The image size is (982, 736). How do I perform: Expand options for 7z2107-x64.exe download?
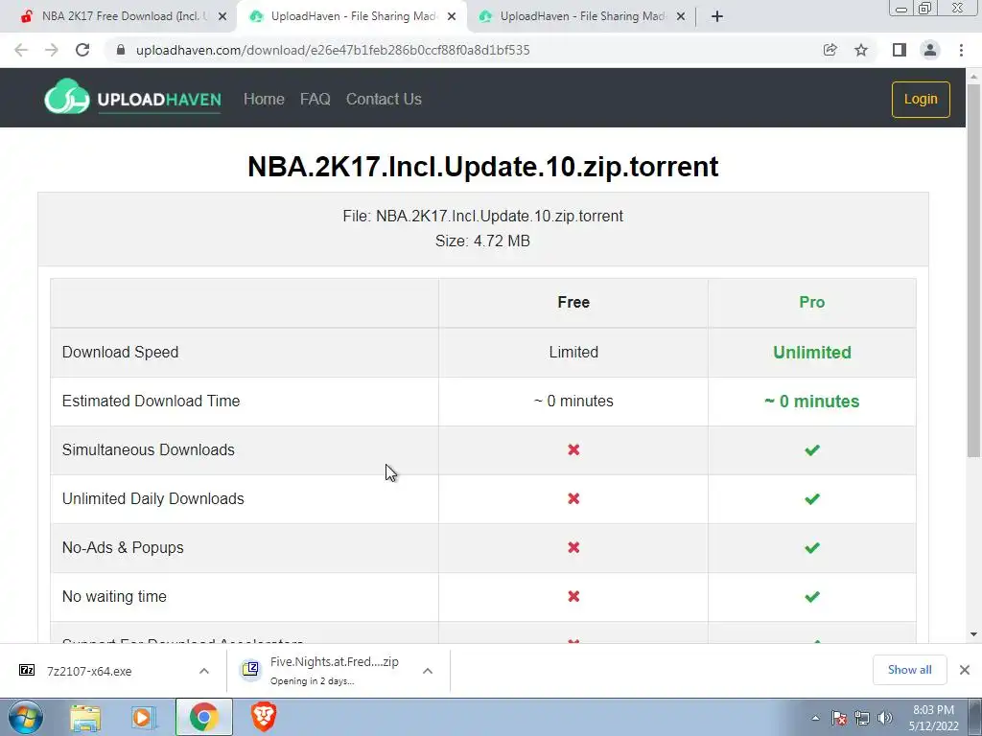click(x=204, y=671)
